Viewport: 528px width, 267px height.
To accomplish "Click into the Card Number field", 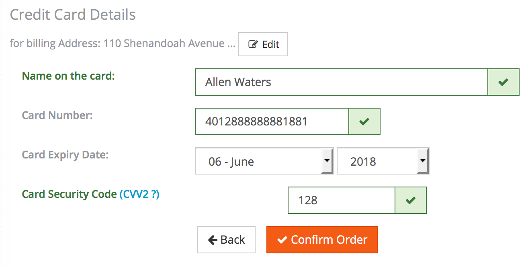I will [272, 121].
